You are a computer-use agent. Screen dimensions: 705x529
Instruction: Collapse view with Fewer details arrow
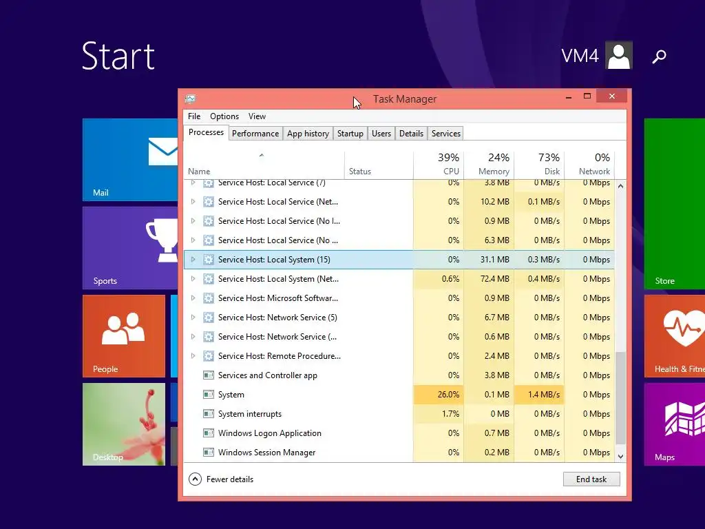195,479
